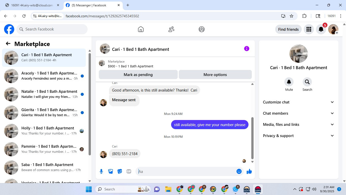
Task: Open the Natalie conversation
Action: pyautogui.click(x=44, y=94)
